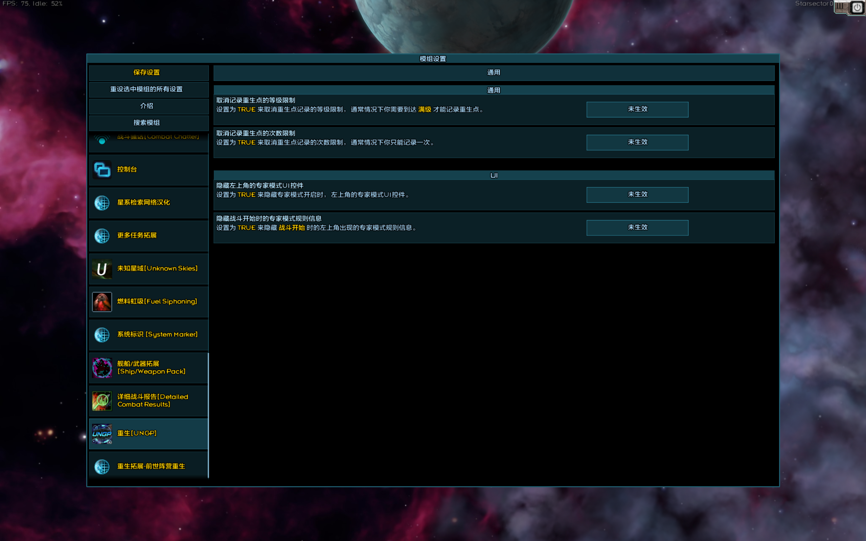Enable 隐藏左上角的专家模式UI控件 toggle
The image size is (866, 541).
pyautogui.click(x=637, y=195)
